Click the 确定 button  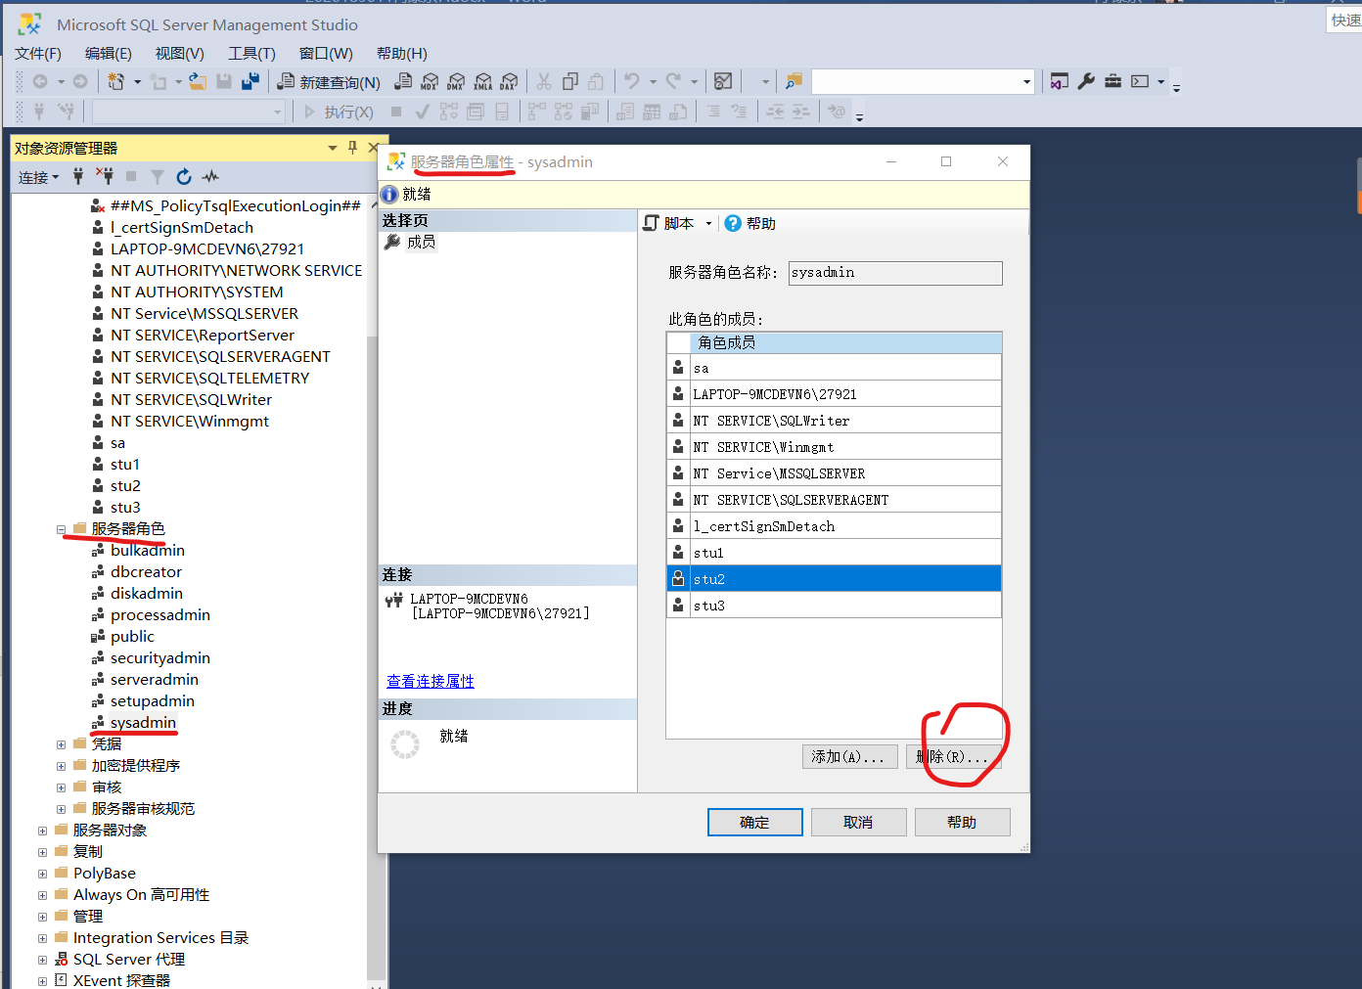(x=755, y=822)
